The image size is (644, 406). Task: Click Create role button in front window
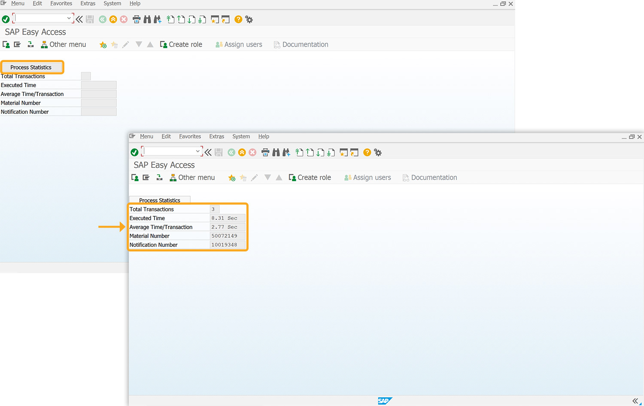click(310, 178)
